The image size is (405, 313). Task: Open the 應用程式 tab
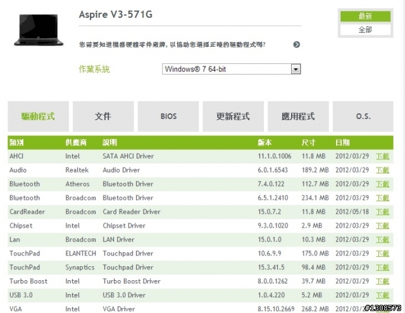coord(298,116)
